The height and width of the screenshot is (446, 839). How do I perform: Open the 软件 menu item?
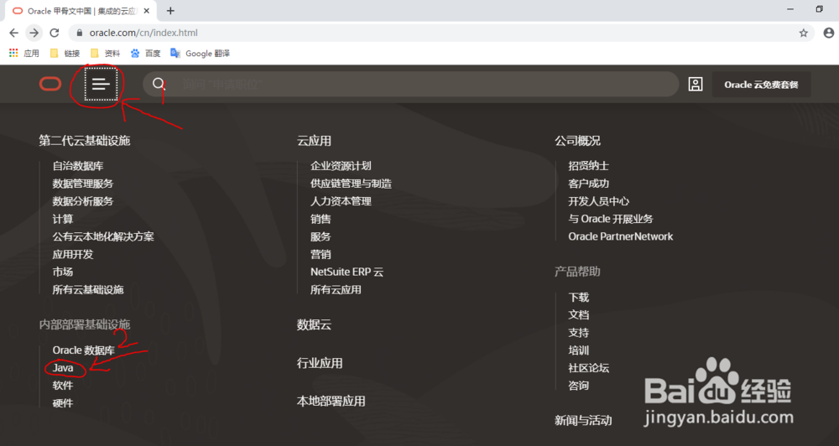(x=63, y=386)
